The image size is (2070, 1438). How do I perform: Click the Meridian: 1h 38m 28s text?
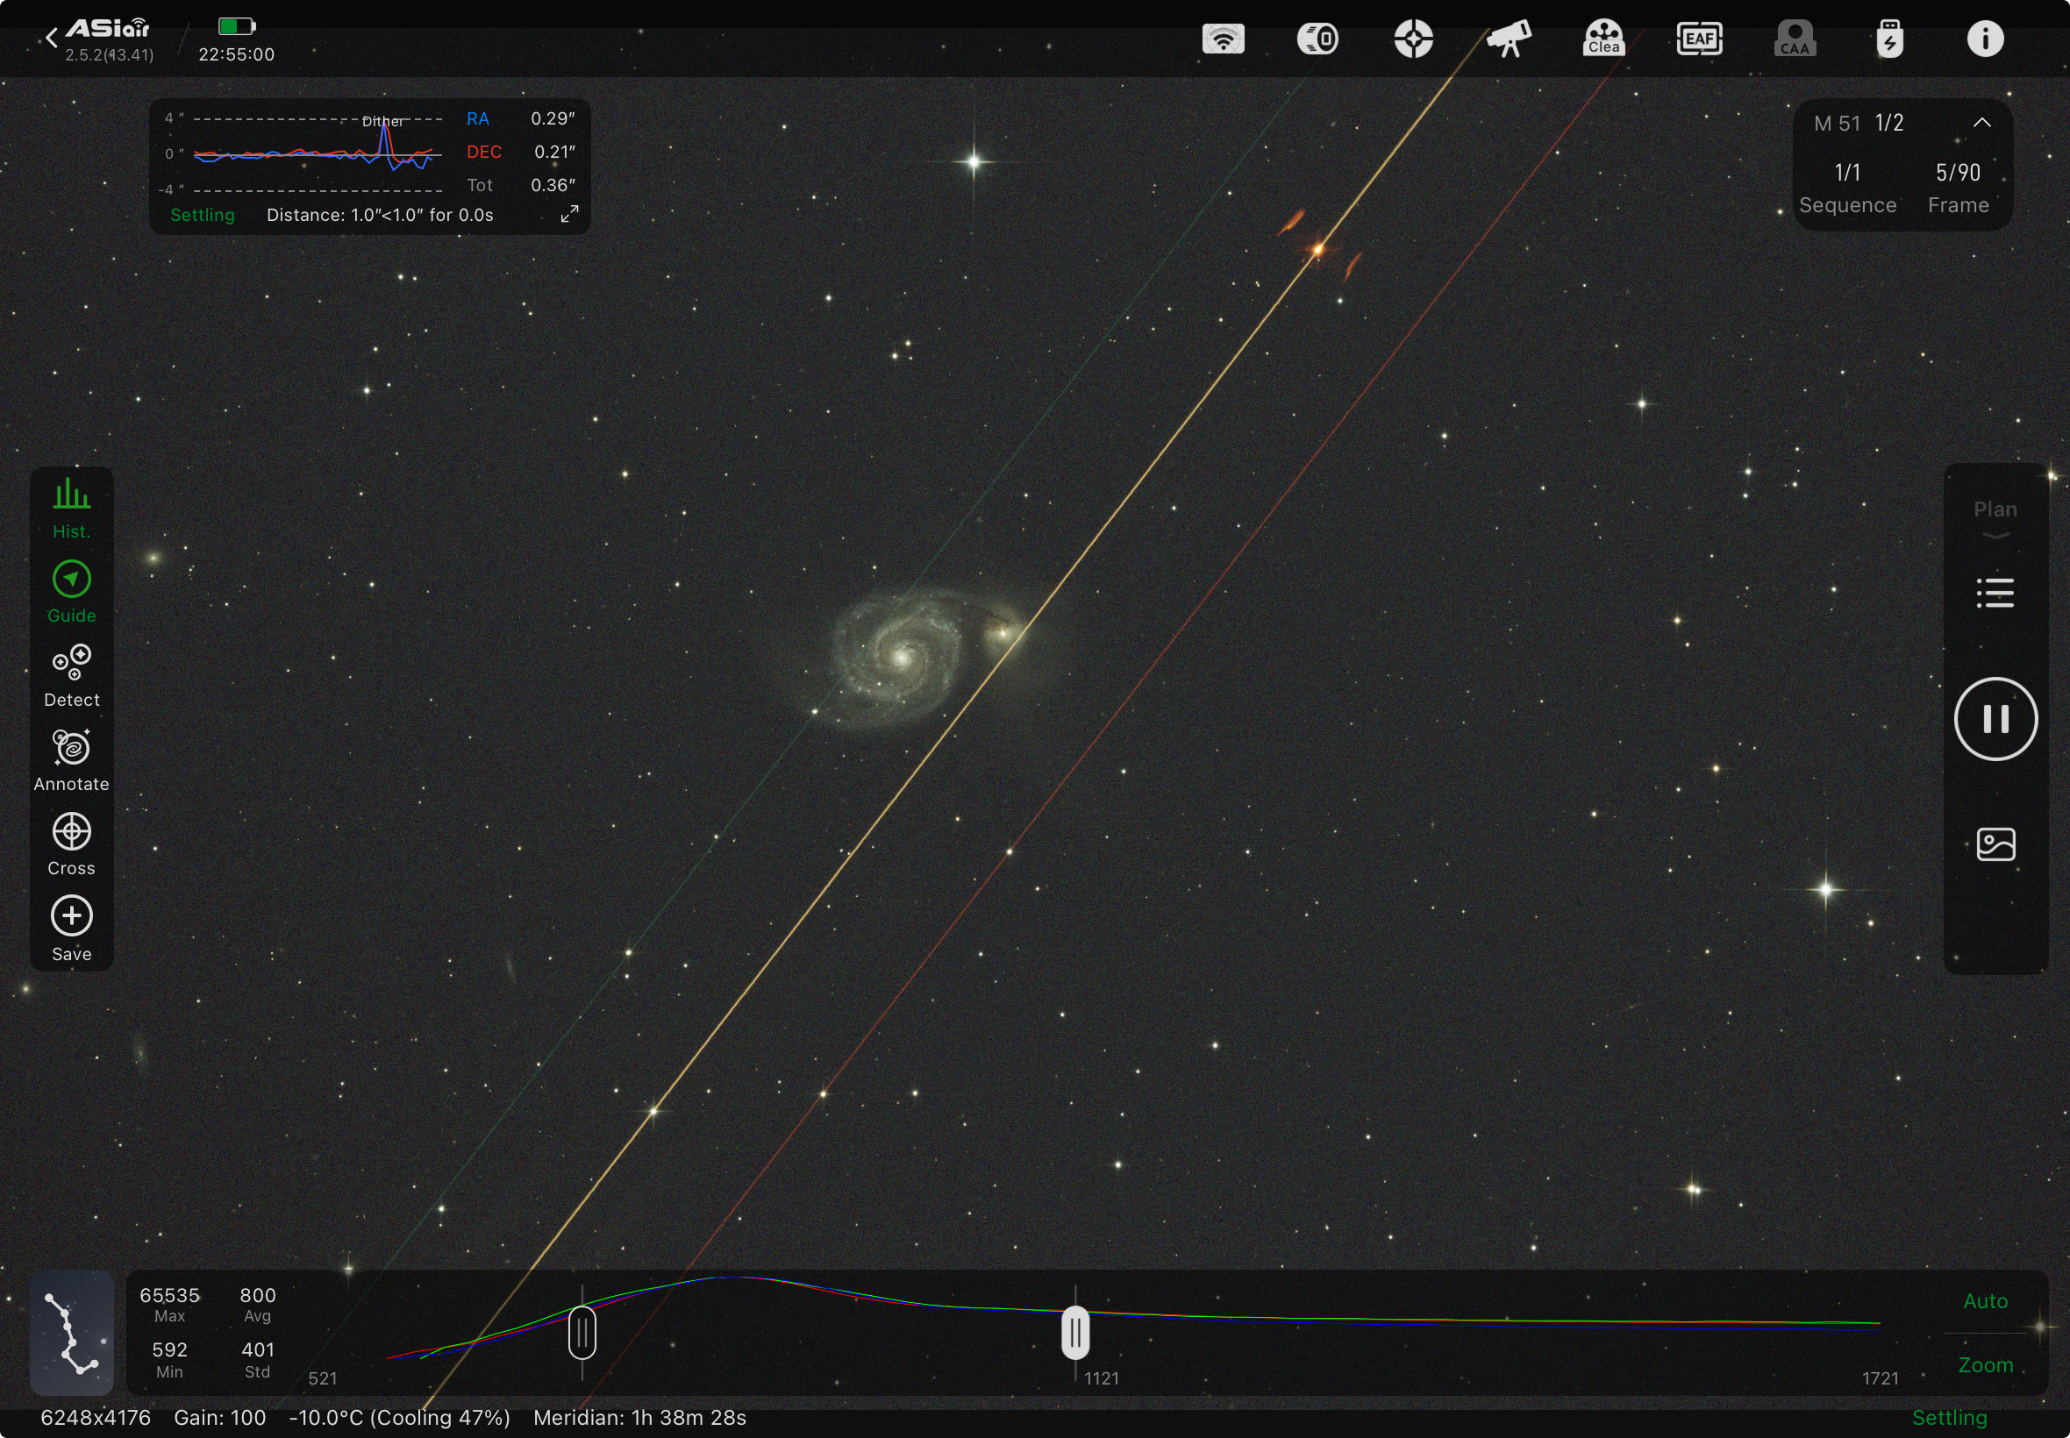(x=639, y=1417)
